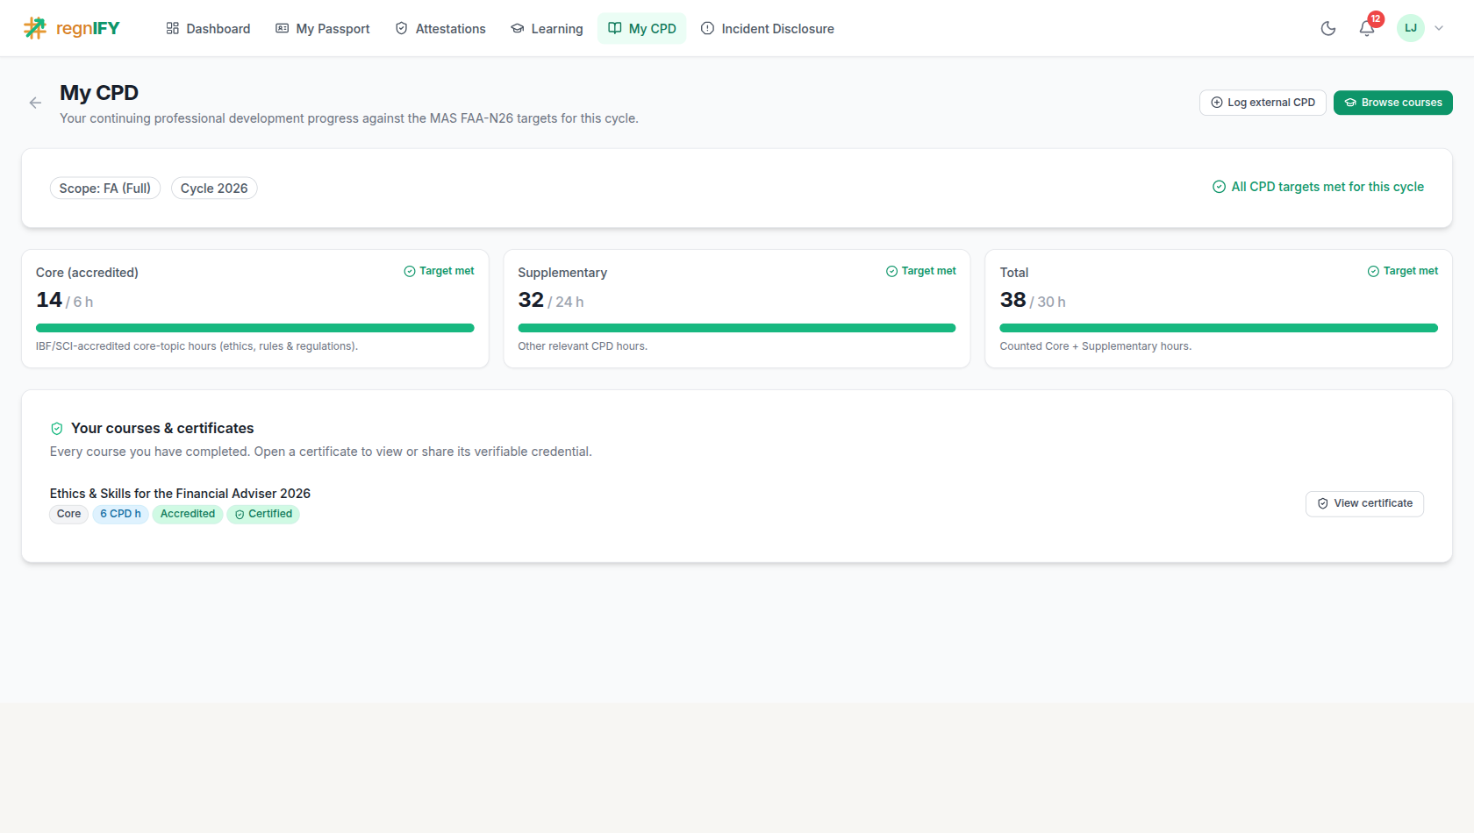
Task: Click the 38 / 30 h total value
Action: (x=1034, y=300)
